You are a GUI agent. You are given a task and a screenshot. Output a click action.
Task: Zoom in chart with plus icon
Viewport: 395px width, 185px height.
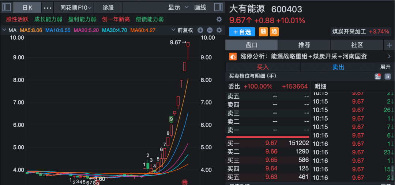pyautogui.click(x=201, y=30)
